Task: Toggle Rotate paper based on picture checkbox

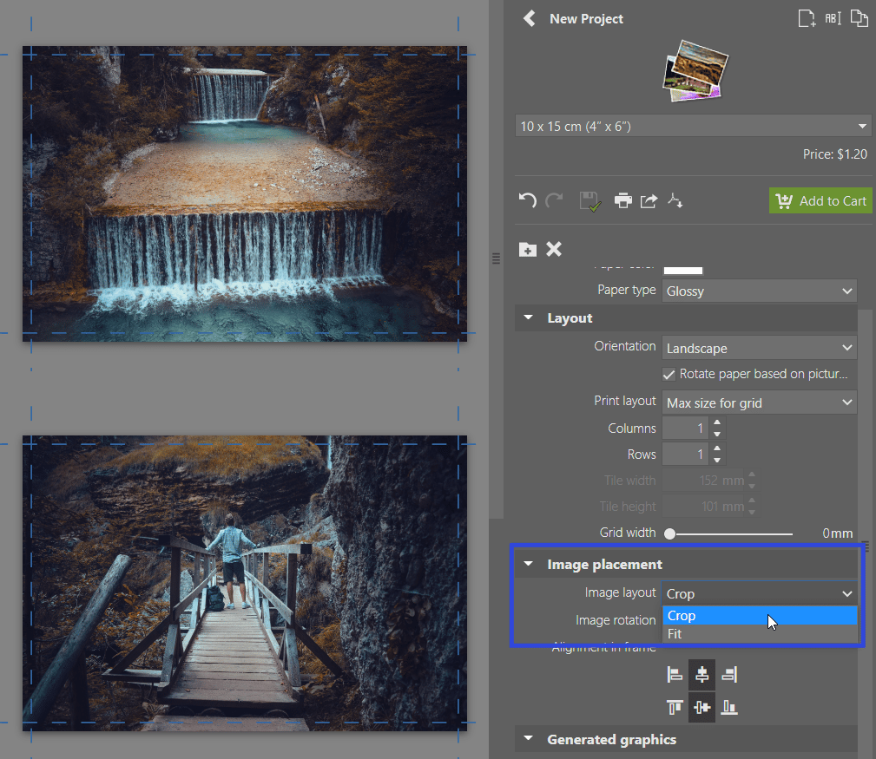Action: pos(669,375)
